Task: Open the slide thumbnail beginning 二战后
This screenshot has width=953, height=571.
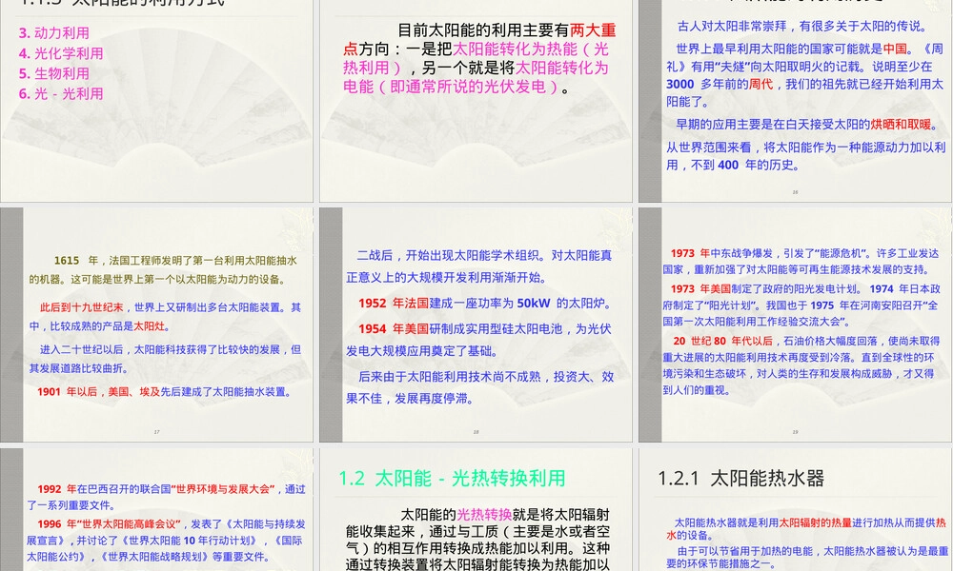Action: pyautogui.click(x=476, y=325)
